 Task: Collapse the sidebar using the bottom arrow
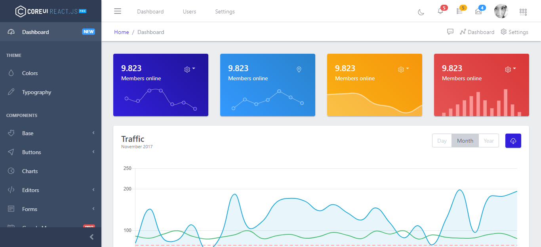coord(91,237)
